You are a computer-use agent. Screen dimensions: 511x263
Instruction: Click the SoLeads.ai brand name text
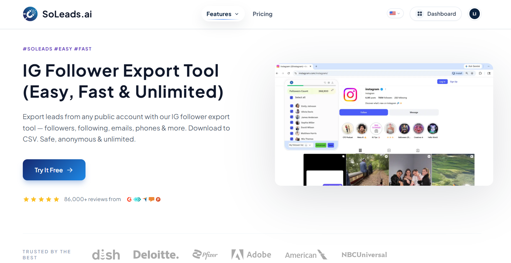67,14
